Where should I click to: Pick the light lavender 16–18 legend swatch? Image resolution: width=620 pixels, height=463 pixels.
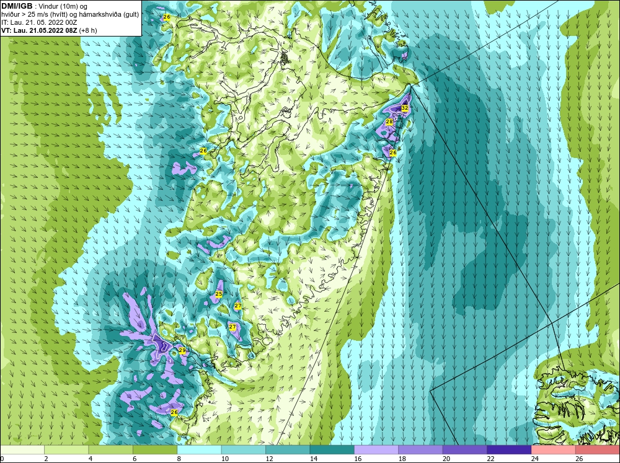tap(376, 450)
